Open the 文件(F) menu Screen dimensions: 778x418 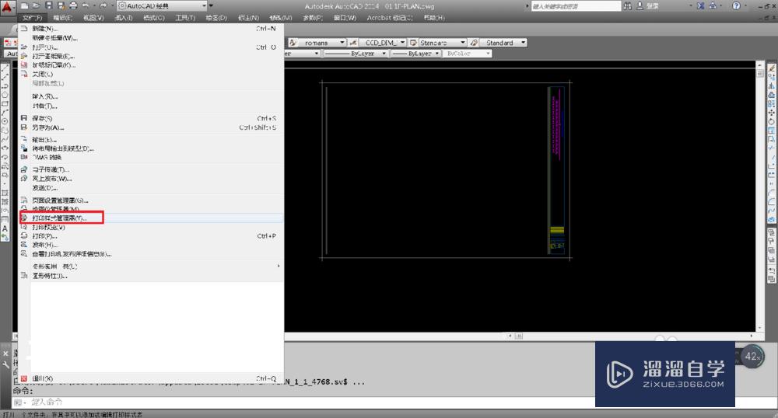pos(32,18)
